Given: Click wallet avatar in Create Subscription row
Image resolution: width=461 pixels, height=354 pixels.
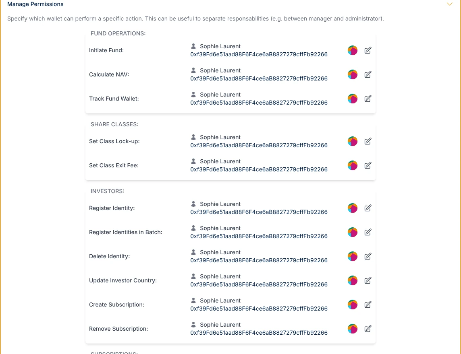Looking at the screenshot, I should tap(353, 305).
